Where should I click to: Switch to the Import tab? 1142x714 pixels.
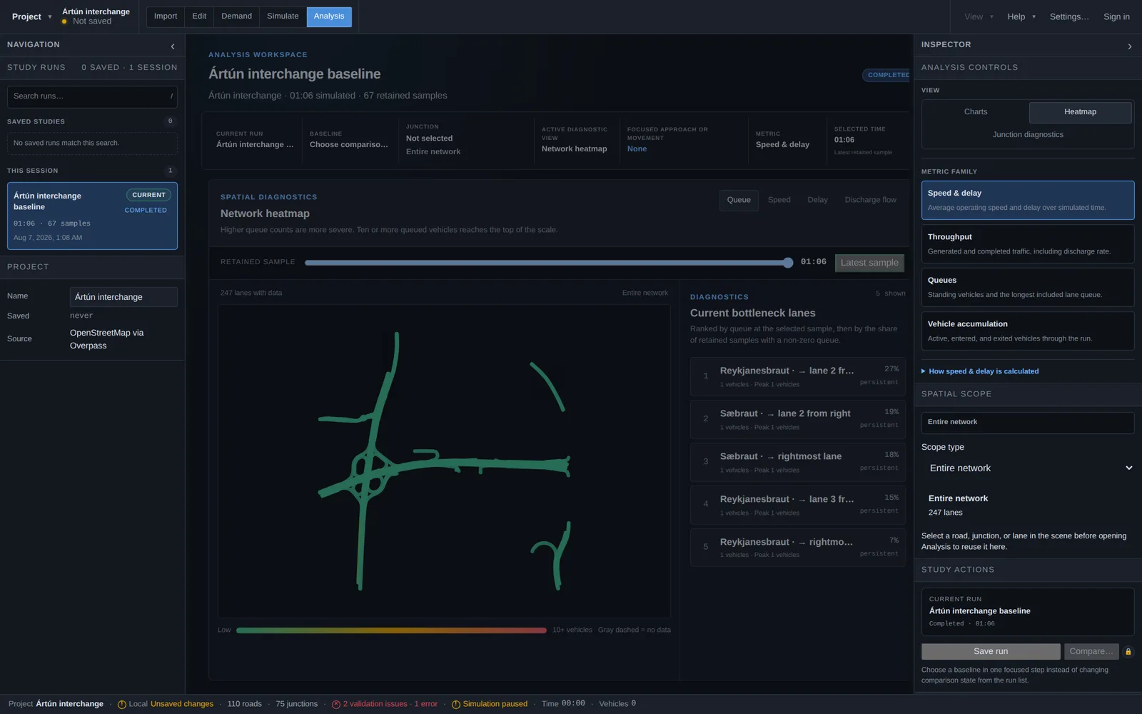(166, 16)
